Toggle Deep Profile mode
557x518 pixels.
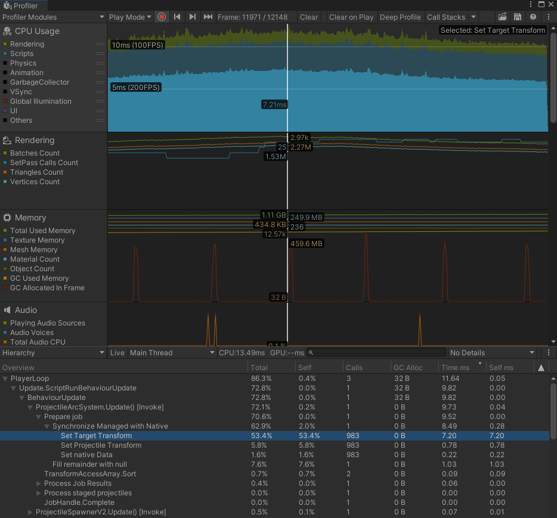pos(400,17)
